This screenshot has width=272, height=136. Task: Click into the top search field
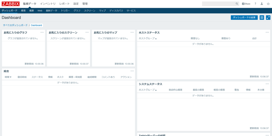[218, 4]
